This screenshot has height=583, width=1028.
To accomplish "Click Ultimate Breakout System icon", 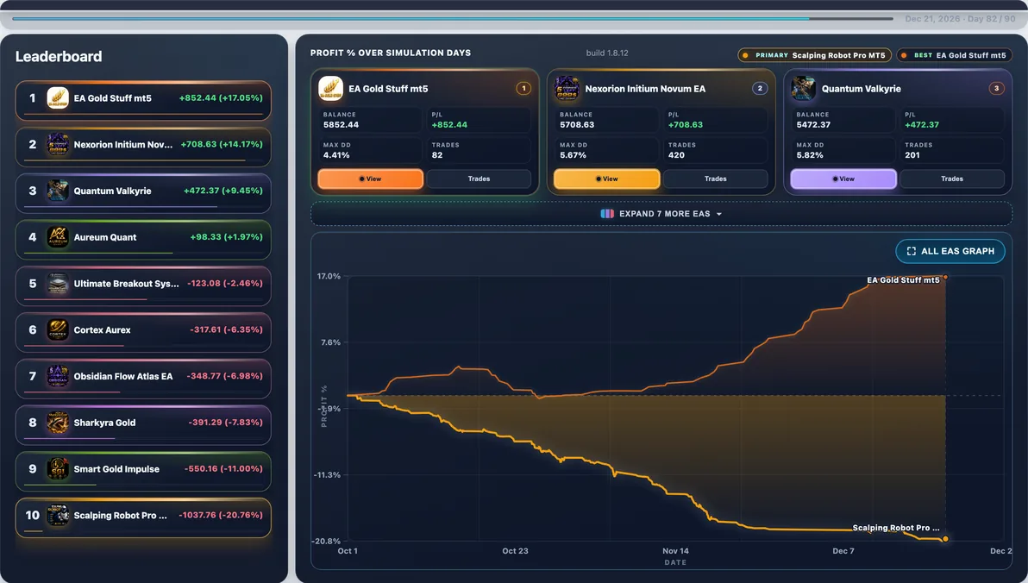I will click(58, 284).
